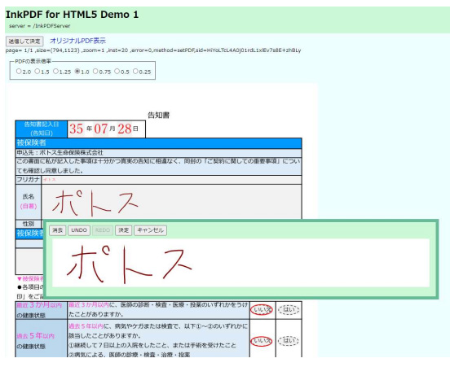Image resolution: width=450 pixels, height=367 pixels.
Task: Open the オリジナルPDF表示 link
Action: click(77, 41)
